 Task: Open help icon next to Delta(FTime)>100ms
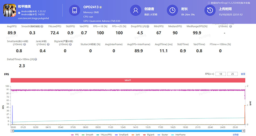pyautogui.click(x=35, y=60)
